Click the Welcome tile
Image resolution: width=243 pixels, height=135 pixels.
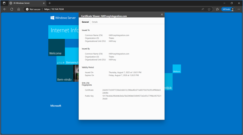(x=57, y=47)
